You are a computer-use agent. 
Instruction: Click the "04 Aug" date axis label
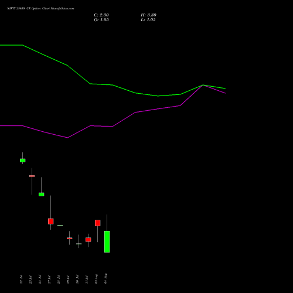point(105,278)
